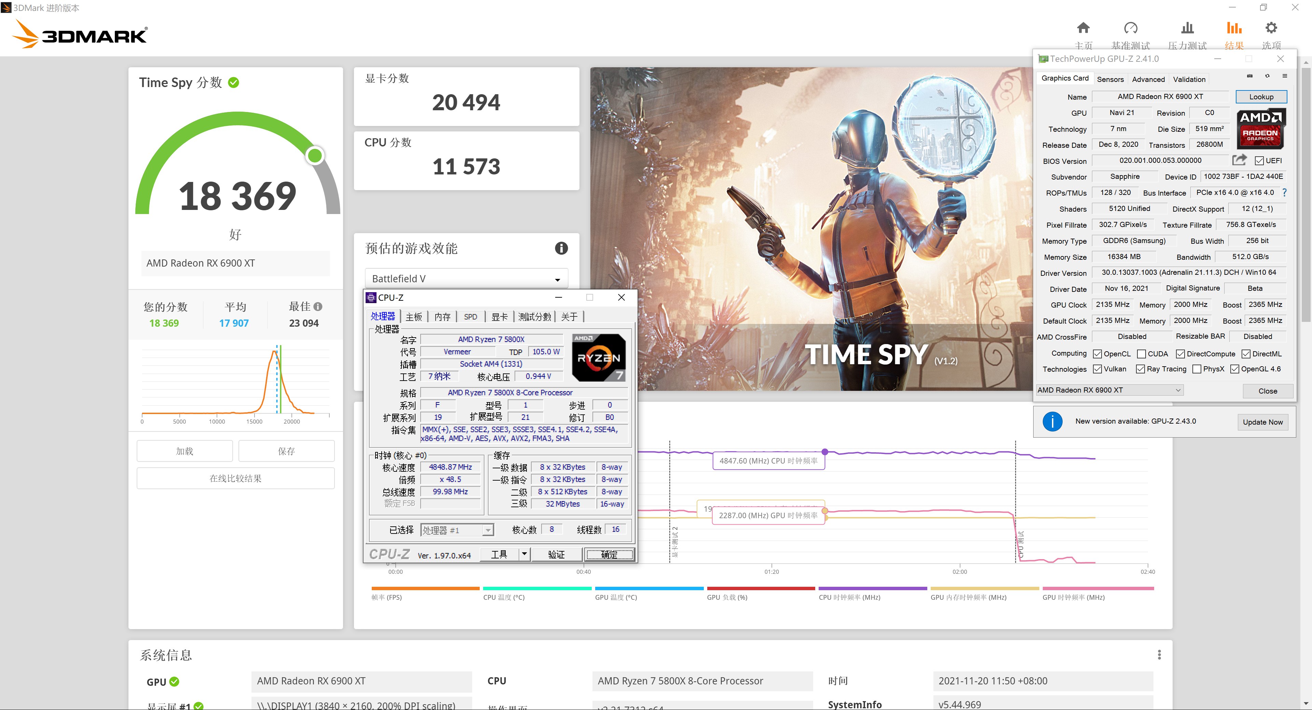Click the BIOS version export icon in GPU-Z
The image size is (1312, 710).
pyautogui.click(x=1240, y=160)
